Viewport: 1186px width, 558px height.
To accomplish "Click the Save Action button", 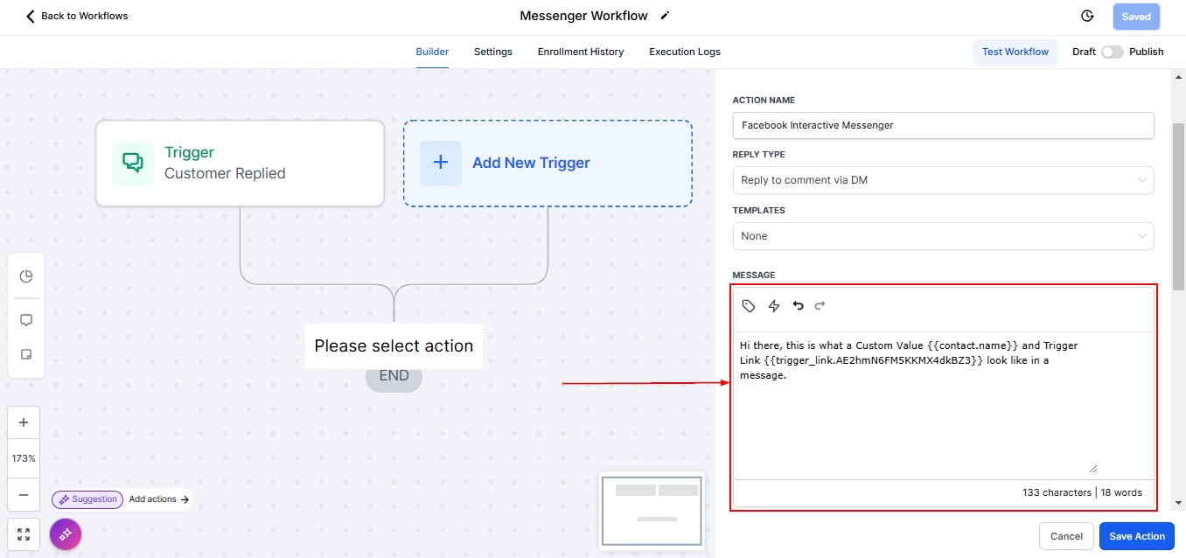I will coord(1136,536).
